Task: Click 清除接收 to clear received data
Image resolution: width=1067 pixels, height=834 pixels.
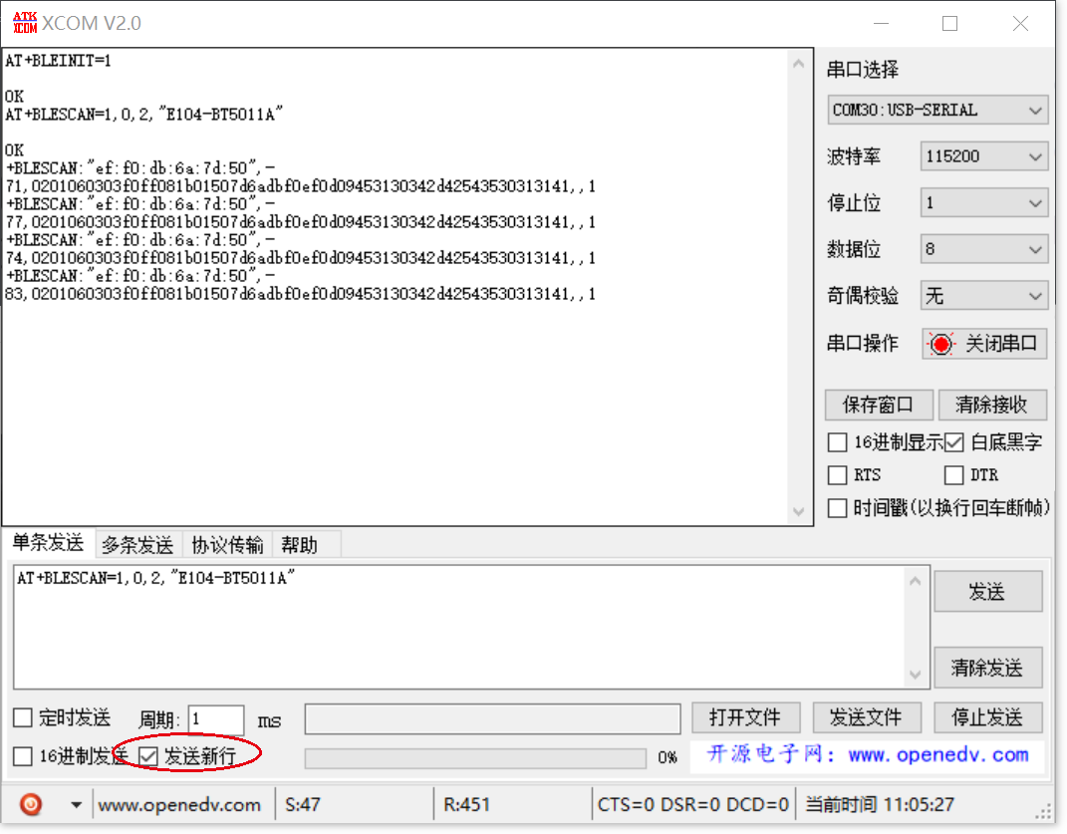Action: point(991,405)
